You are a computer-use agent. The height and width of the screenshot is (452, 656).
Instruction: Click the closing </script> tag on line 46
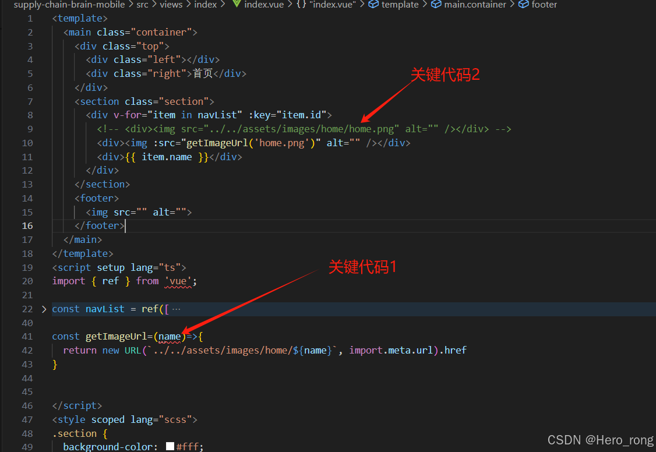[77, 406]
